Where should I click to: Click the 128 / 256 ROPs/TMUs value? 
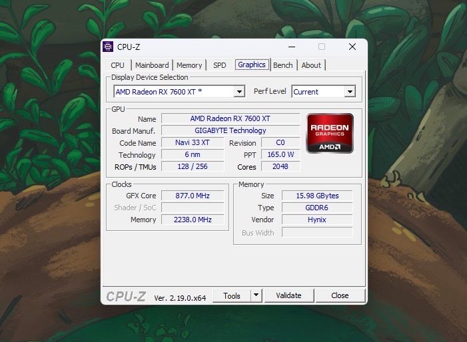tap(193, 166)
